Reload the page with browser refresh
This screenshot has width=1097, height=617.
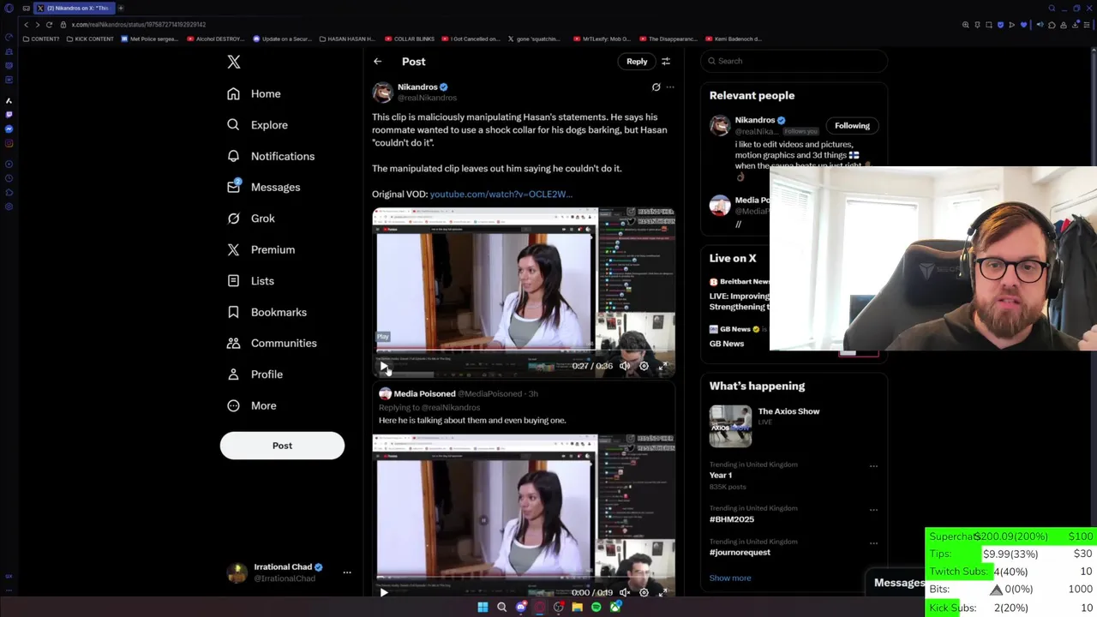pyautogui.click(x=49, y=25)
